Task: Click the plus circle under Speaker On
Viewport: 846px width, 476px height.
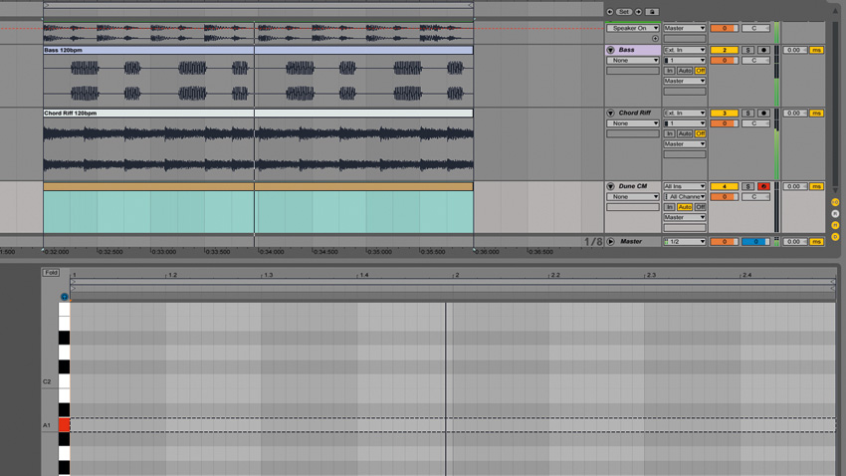Action: [655, 39]
